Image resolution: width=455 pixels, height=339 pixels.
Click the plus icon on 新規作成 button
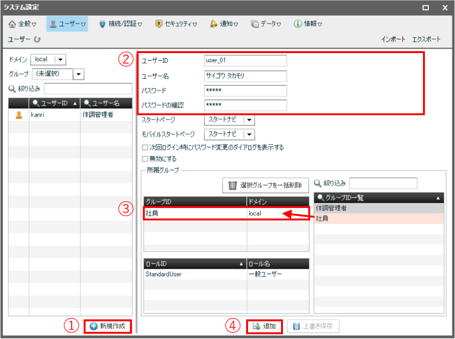click(94, 326)
